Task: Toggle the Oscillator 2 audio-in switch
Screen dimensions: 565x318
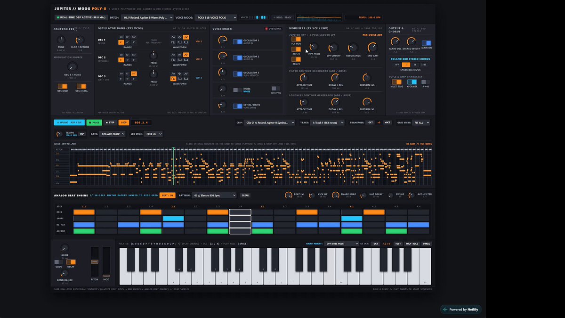Action: (238, 57)
